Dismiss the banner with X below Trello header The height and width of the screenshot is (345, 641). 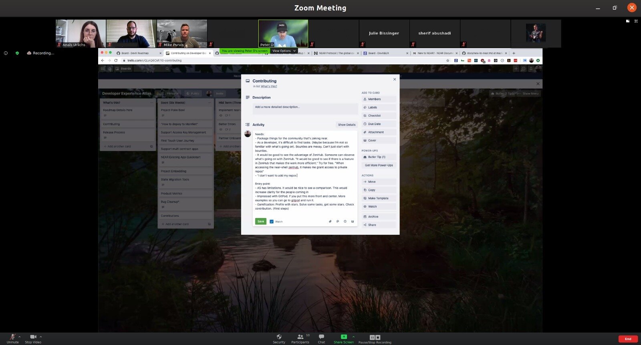tap(538, 84)
